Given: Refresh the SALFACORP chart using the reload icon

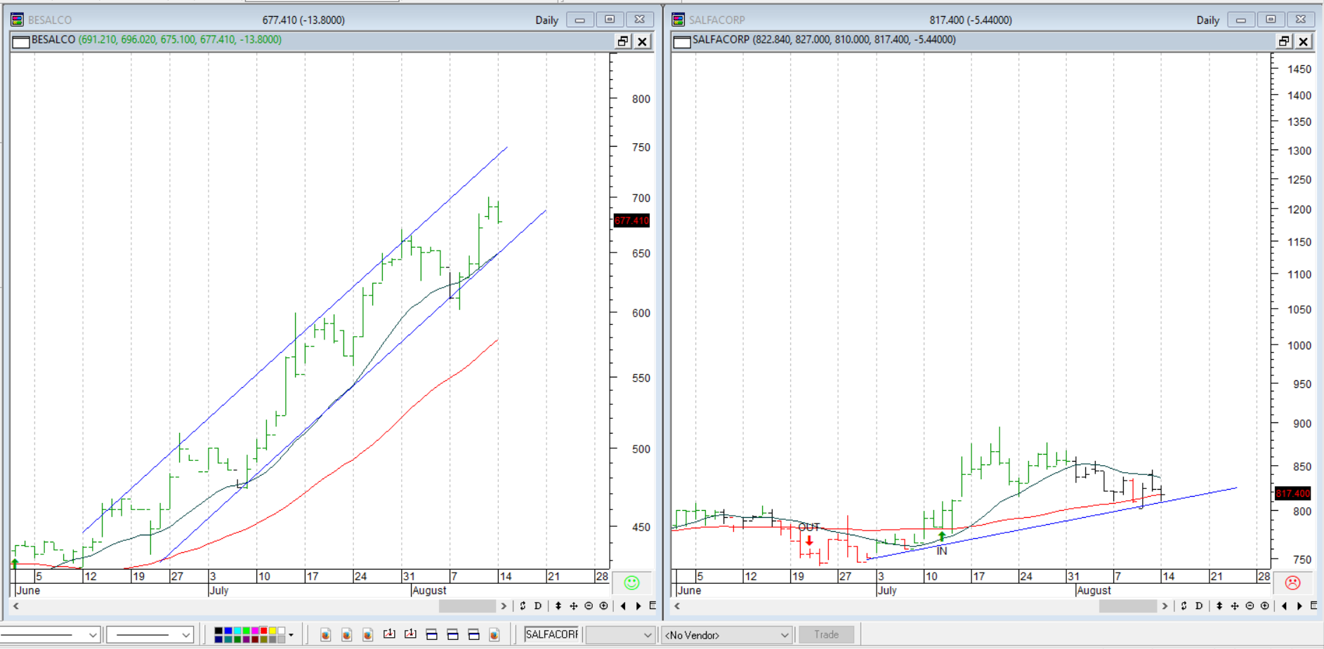Looking at the screenshot, I should 1184,606.
